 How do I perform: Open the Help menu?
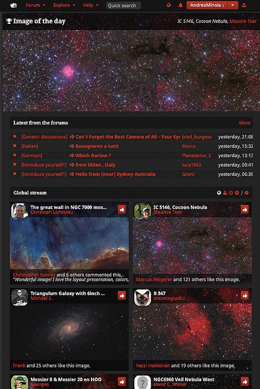(90, 5)
